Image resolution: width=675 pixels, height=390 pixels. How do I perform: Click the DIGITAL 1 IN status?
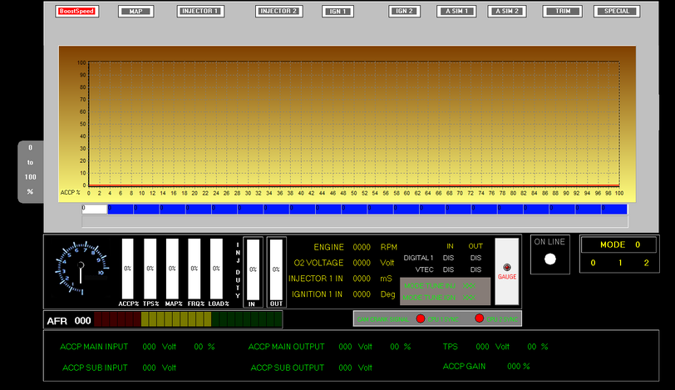point(449,258)
